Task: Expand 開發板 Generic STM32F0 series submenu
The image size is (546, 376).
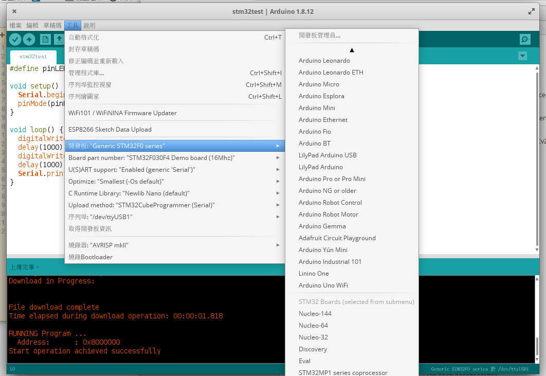Action: [x=175, y=146]
